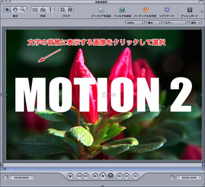Screen dimensions: 205x187
Task: Click the duration clock icon
Action: pyautogui.click(x=172, y=178)
